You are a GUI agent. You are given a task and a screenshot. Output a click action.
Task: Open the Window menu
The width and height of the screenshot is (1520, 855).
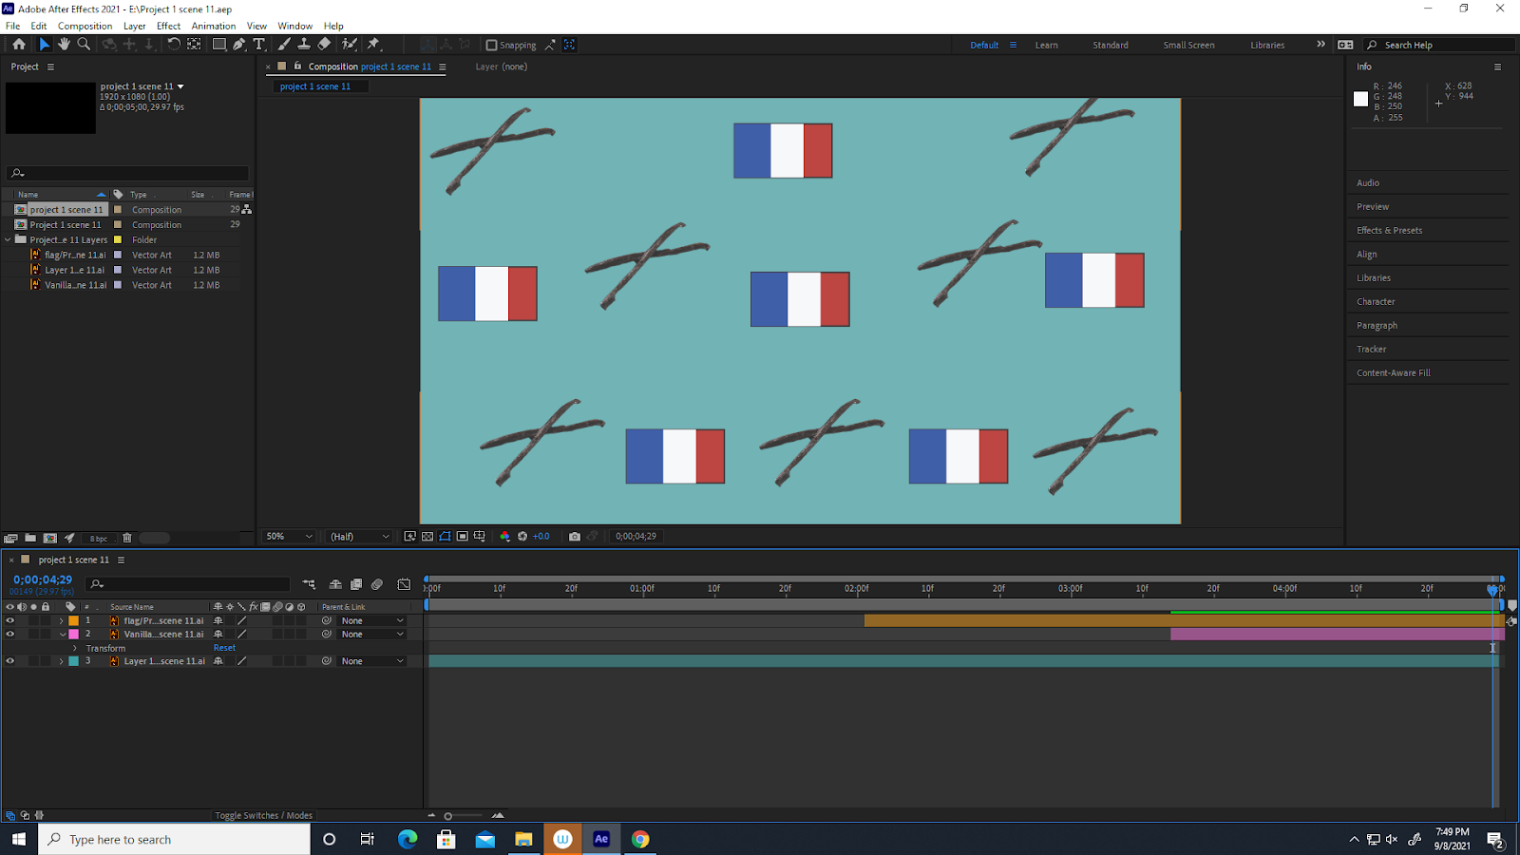[294, 26]
